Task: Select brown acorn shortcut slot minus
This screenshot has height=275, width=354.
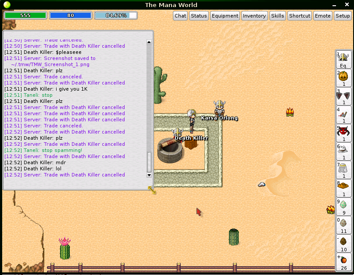Action: (x=343, y=243)
